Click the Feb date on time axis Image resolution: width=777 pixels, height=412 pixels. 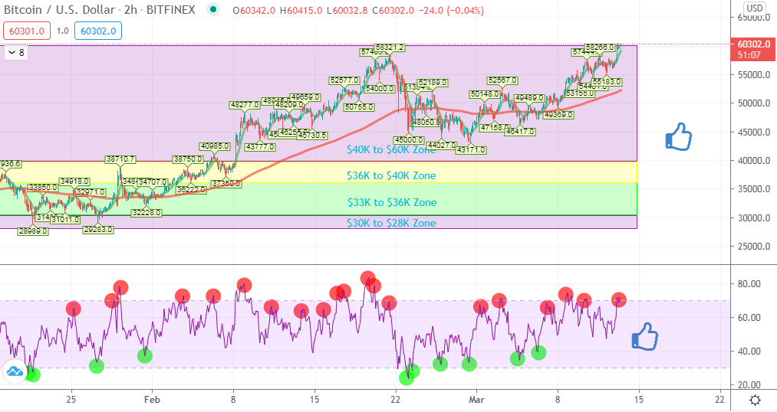point(152,399)
